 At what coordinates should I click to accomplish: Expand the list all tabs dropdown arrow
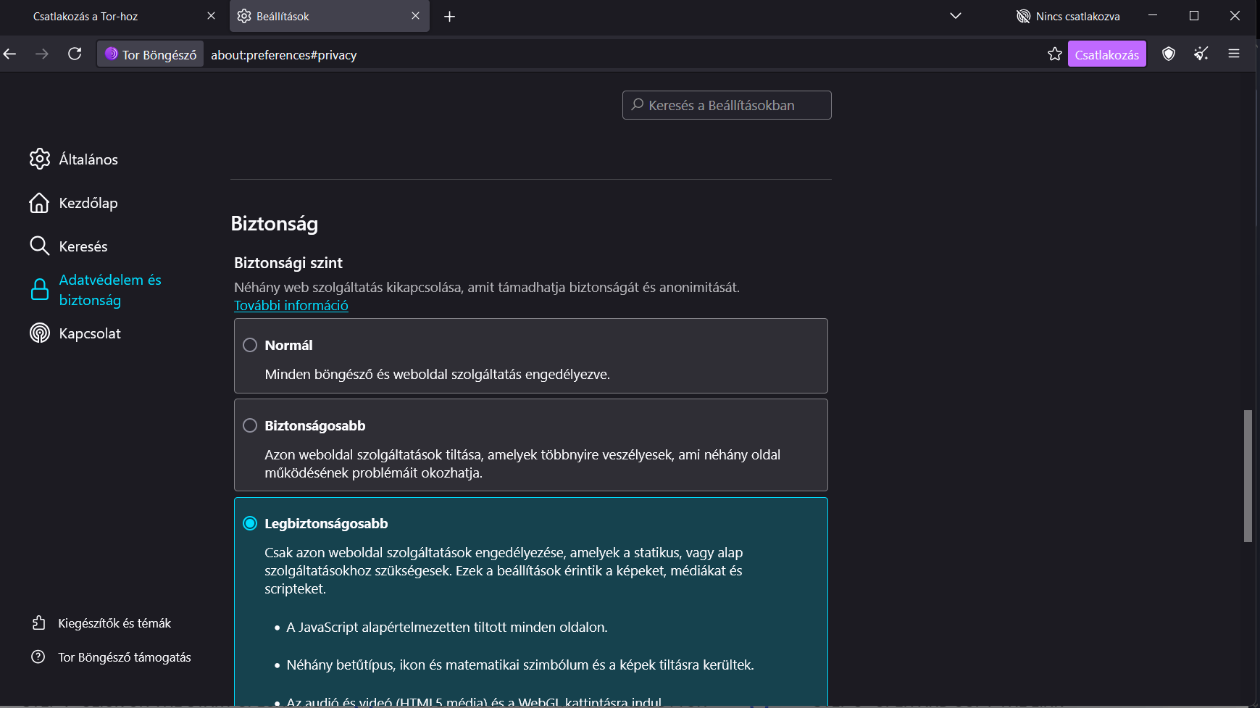[x=955, y=16]
